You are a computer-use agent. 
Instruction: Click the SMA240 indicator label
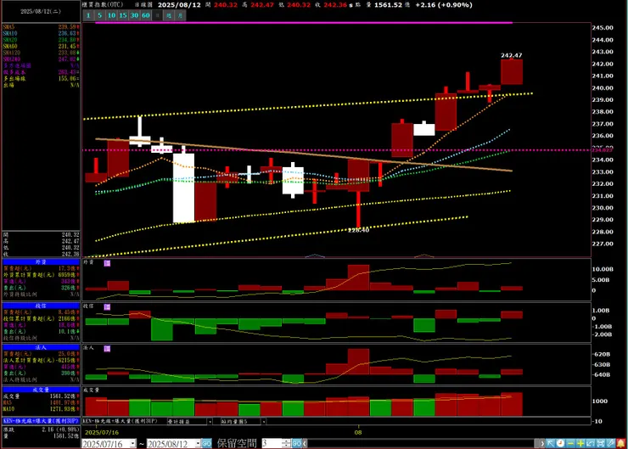[11, 59]
